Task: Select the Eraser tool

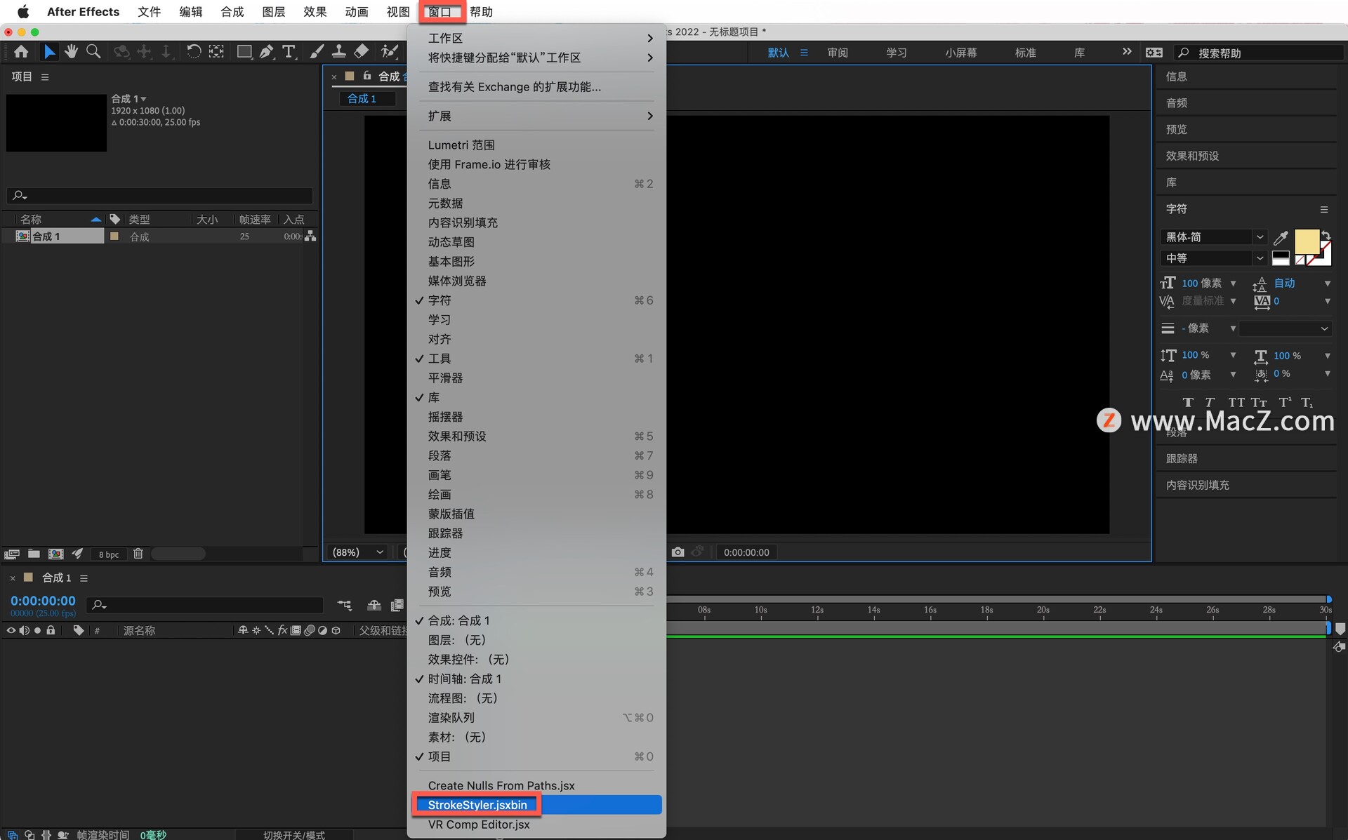Action: pos(362,52)
